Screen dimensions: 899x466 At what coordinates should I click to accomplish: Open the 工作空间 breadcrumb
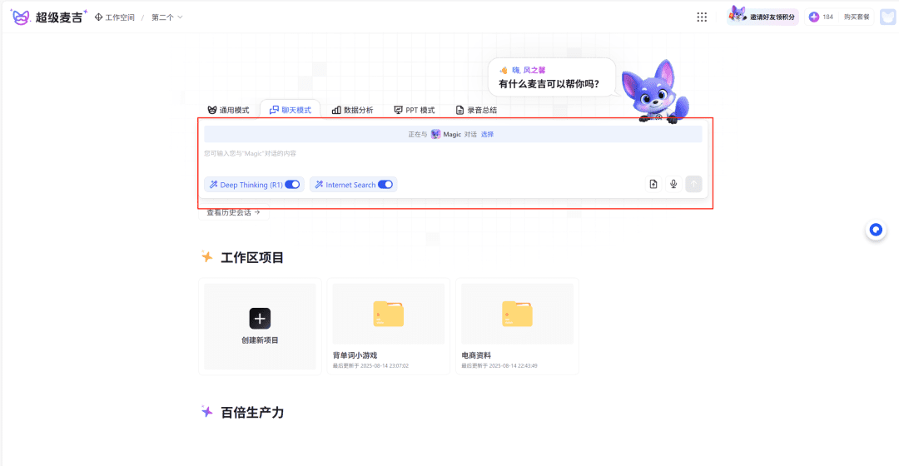click(x=115, y=17)
